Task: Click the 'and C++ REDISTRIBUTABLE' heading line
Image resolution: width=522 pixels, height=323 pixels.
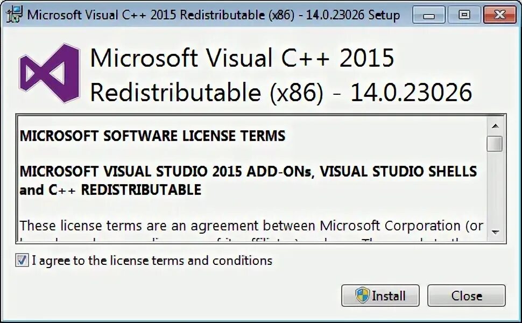Action: (x=110, y=190)
